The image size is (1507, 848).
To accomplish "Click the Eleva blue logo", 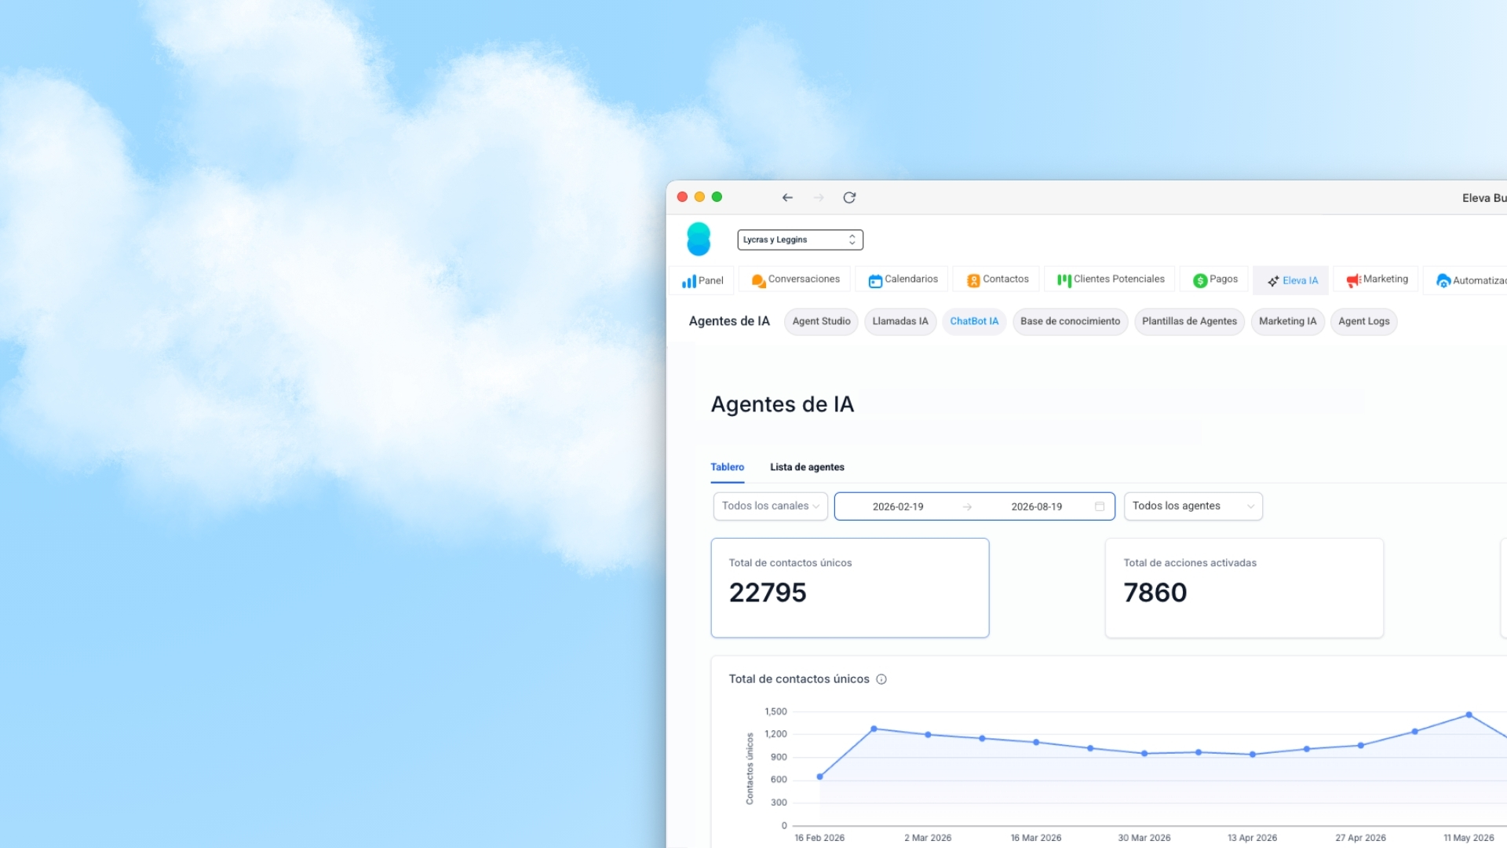I will [x=699, y=239].
